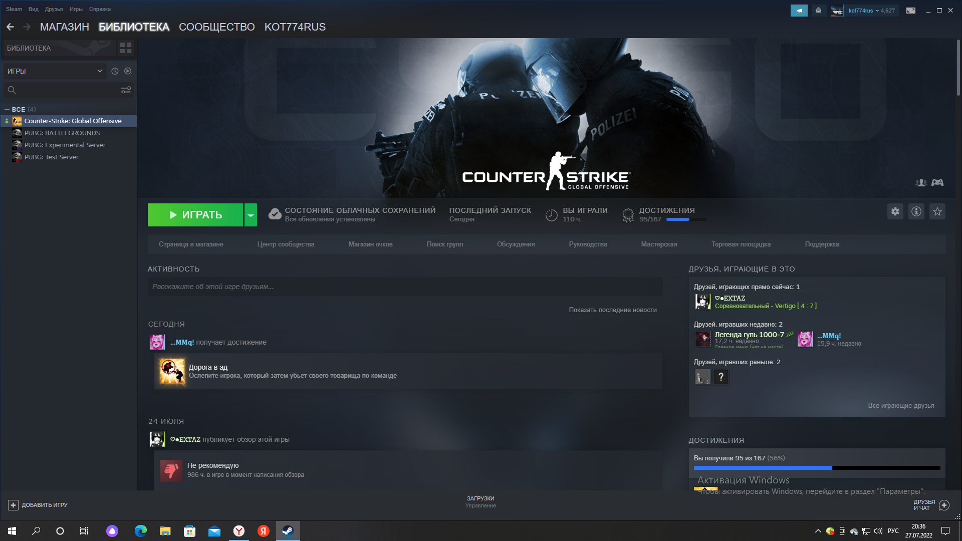Click Все играющие друзья link
Image resolution: width=962 pixels, height=541 pixels.
pos(901,406)
